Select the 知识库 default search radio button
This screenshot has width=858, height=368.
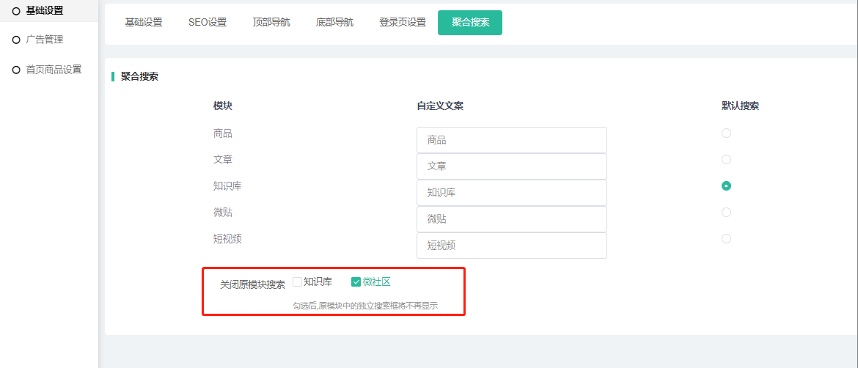[726, 185]
